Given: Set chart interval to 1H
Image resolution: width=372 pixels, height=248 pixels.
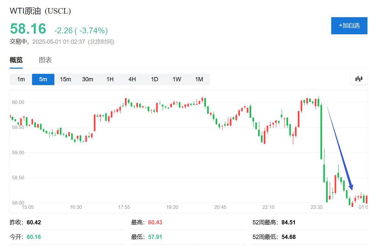Looking at the screenshot, I should [x=110, y=79].
